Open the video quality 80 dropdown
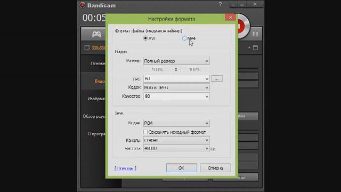The image size is (341, 192). click(176, 97)
